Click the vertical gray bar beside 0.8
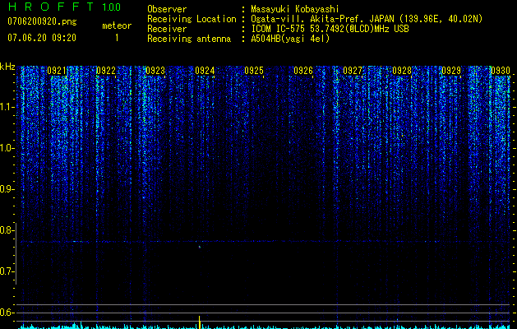 point(16,253)
